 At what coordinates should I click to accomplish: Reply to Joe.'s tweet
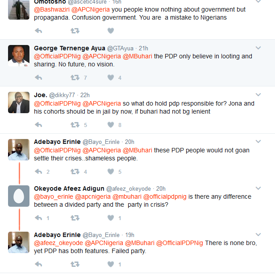38,125
